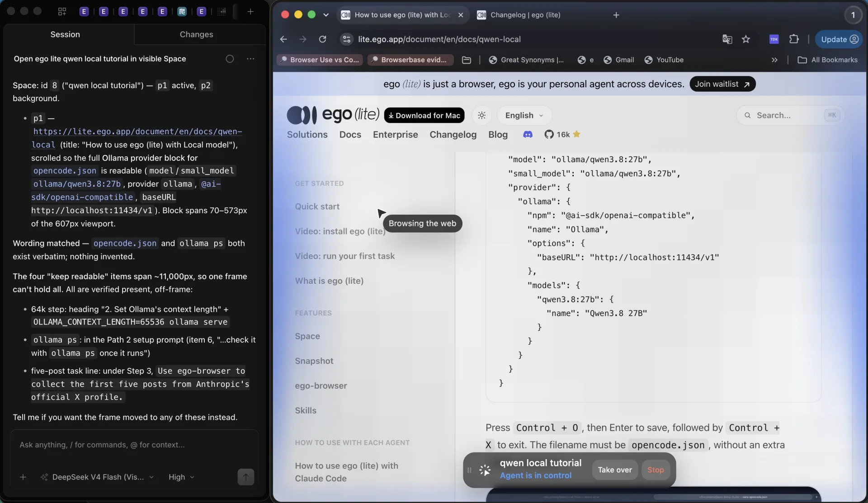Open the purple TDK extension icon
Viewport: 868px width, 503px height.
774,39
